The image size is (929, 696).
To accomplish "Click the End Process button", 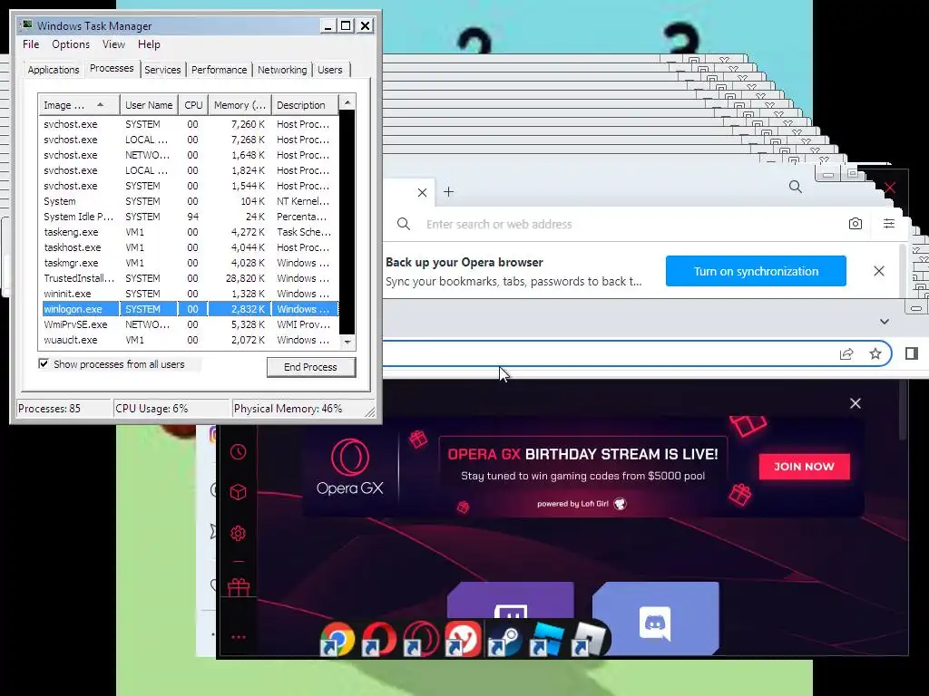I will [x=310, y=367].
